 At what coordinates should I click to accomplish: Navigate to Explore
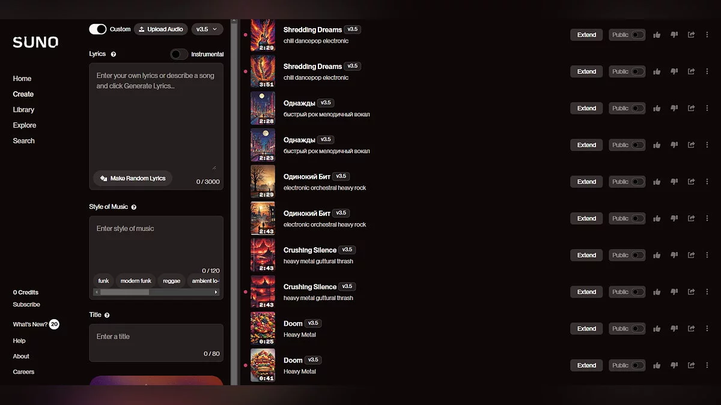[25, 125]
